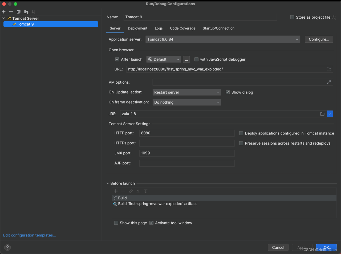
Task: Toggle Store as project file
Action: [292, 17]
